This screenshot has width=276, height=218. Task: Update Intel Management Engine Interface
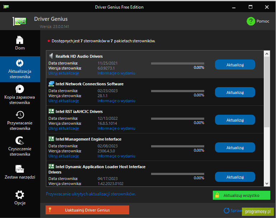coord(235,147)
